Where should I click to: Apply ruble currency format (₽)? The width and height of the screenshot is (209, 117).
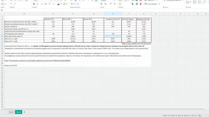pyautogui.click(x=102, y=4)
